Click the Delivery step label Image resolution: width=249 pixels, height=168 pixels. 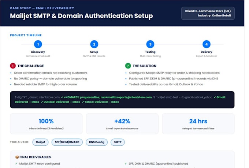207,52
